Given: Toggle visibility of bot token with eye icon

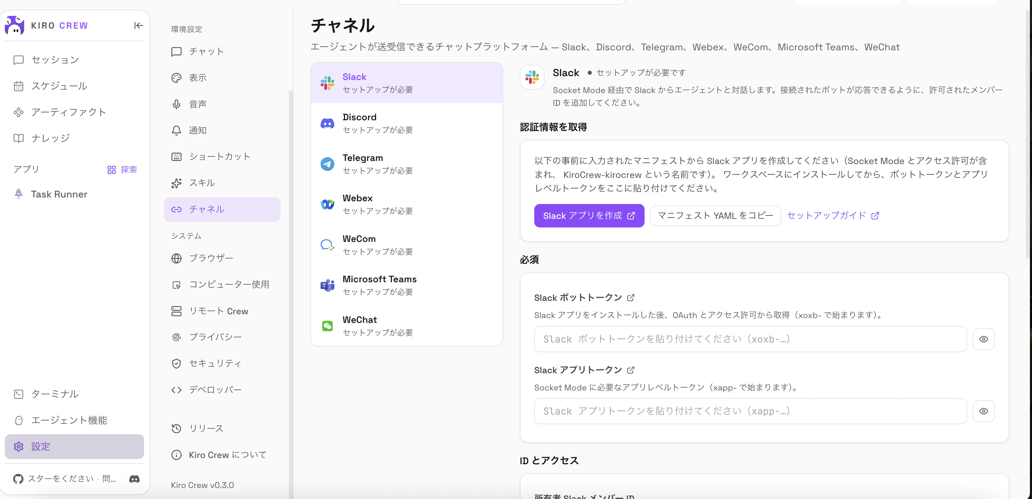Looking at the screenshot, I should [x=983, y=339].
